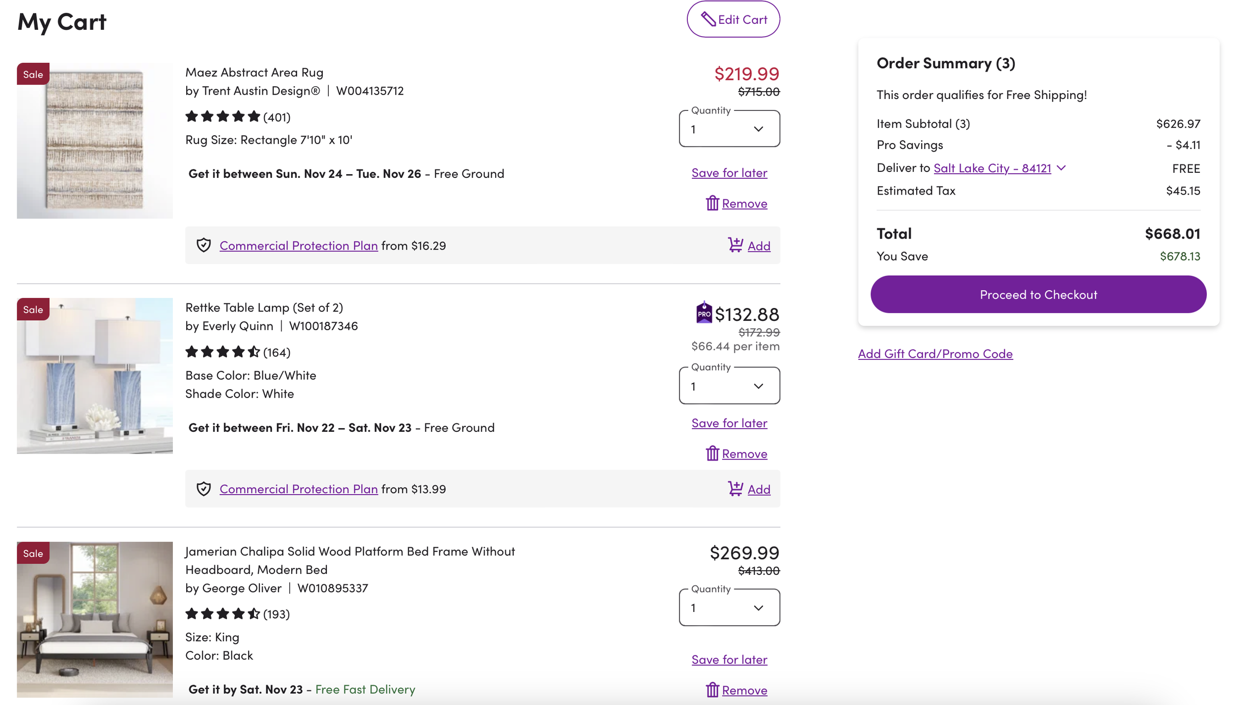
Task: Expand Salt Lake City delivery location chevron
Action: [x=1061, y=168]
